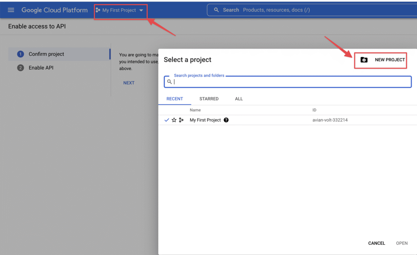Star the My First Project entry
The height and width of the screenshot is (255, 417).
point(174,120)
